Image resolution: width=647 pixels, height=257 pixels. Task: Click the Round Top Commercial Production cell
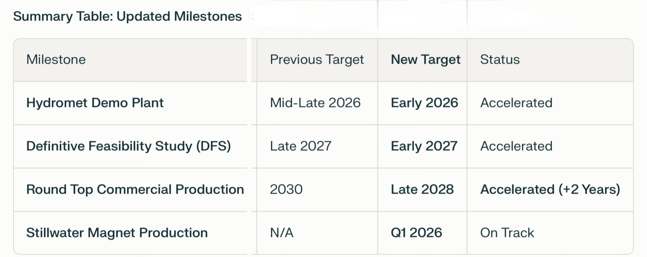135,189
